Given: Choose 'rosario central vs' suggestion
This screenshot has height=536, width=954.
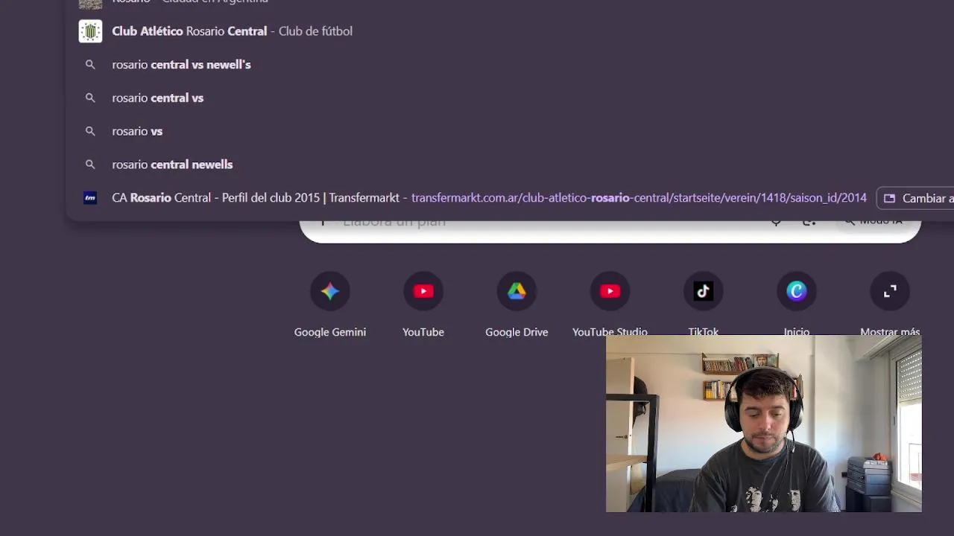Looking at the screenshot, I should click(510, 98).
